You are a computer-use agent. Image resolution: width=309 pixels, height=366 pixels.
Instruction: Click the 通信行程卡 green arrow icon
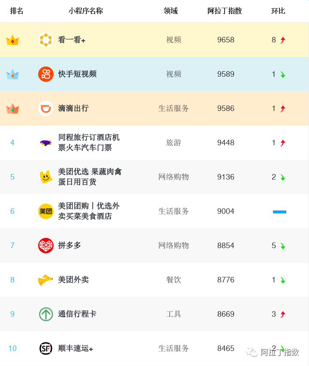(45, 314)
